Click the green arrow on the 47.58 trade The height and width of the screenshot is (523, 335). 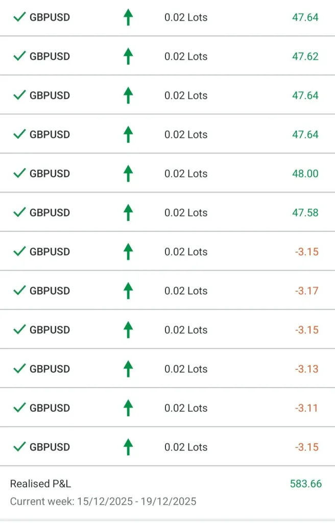click(x=128, y=213)
